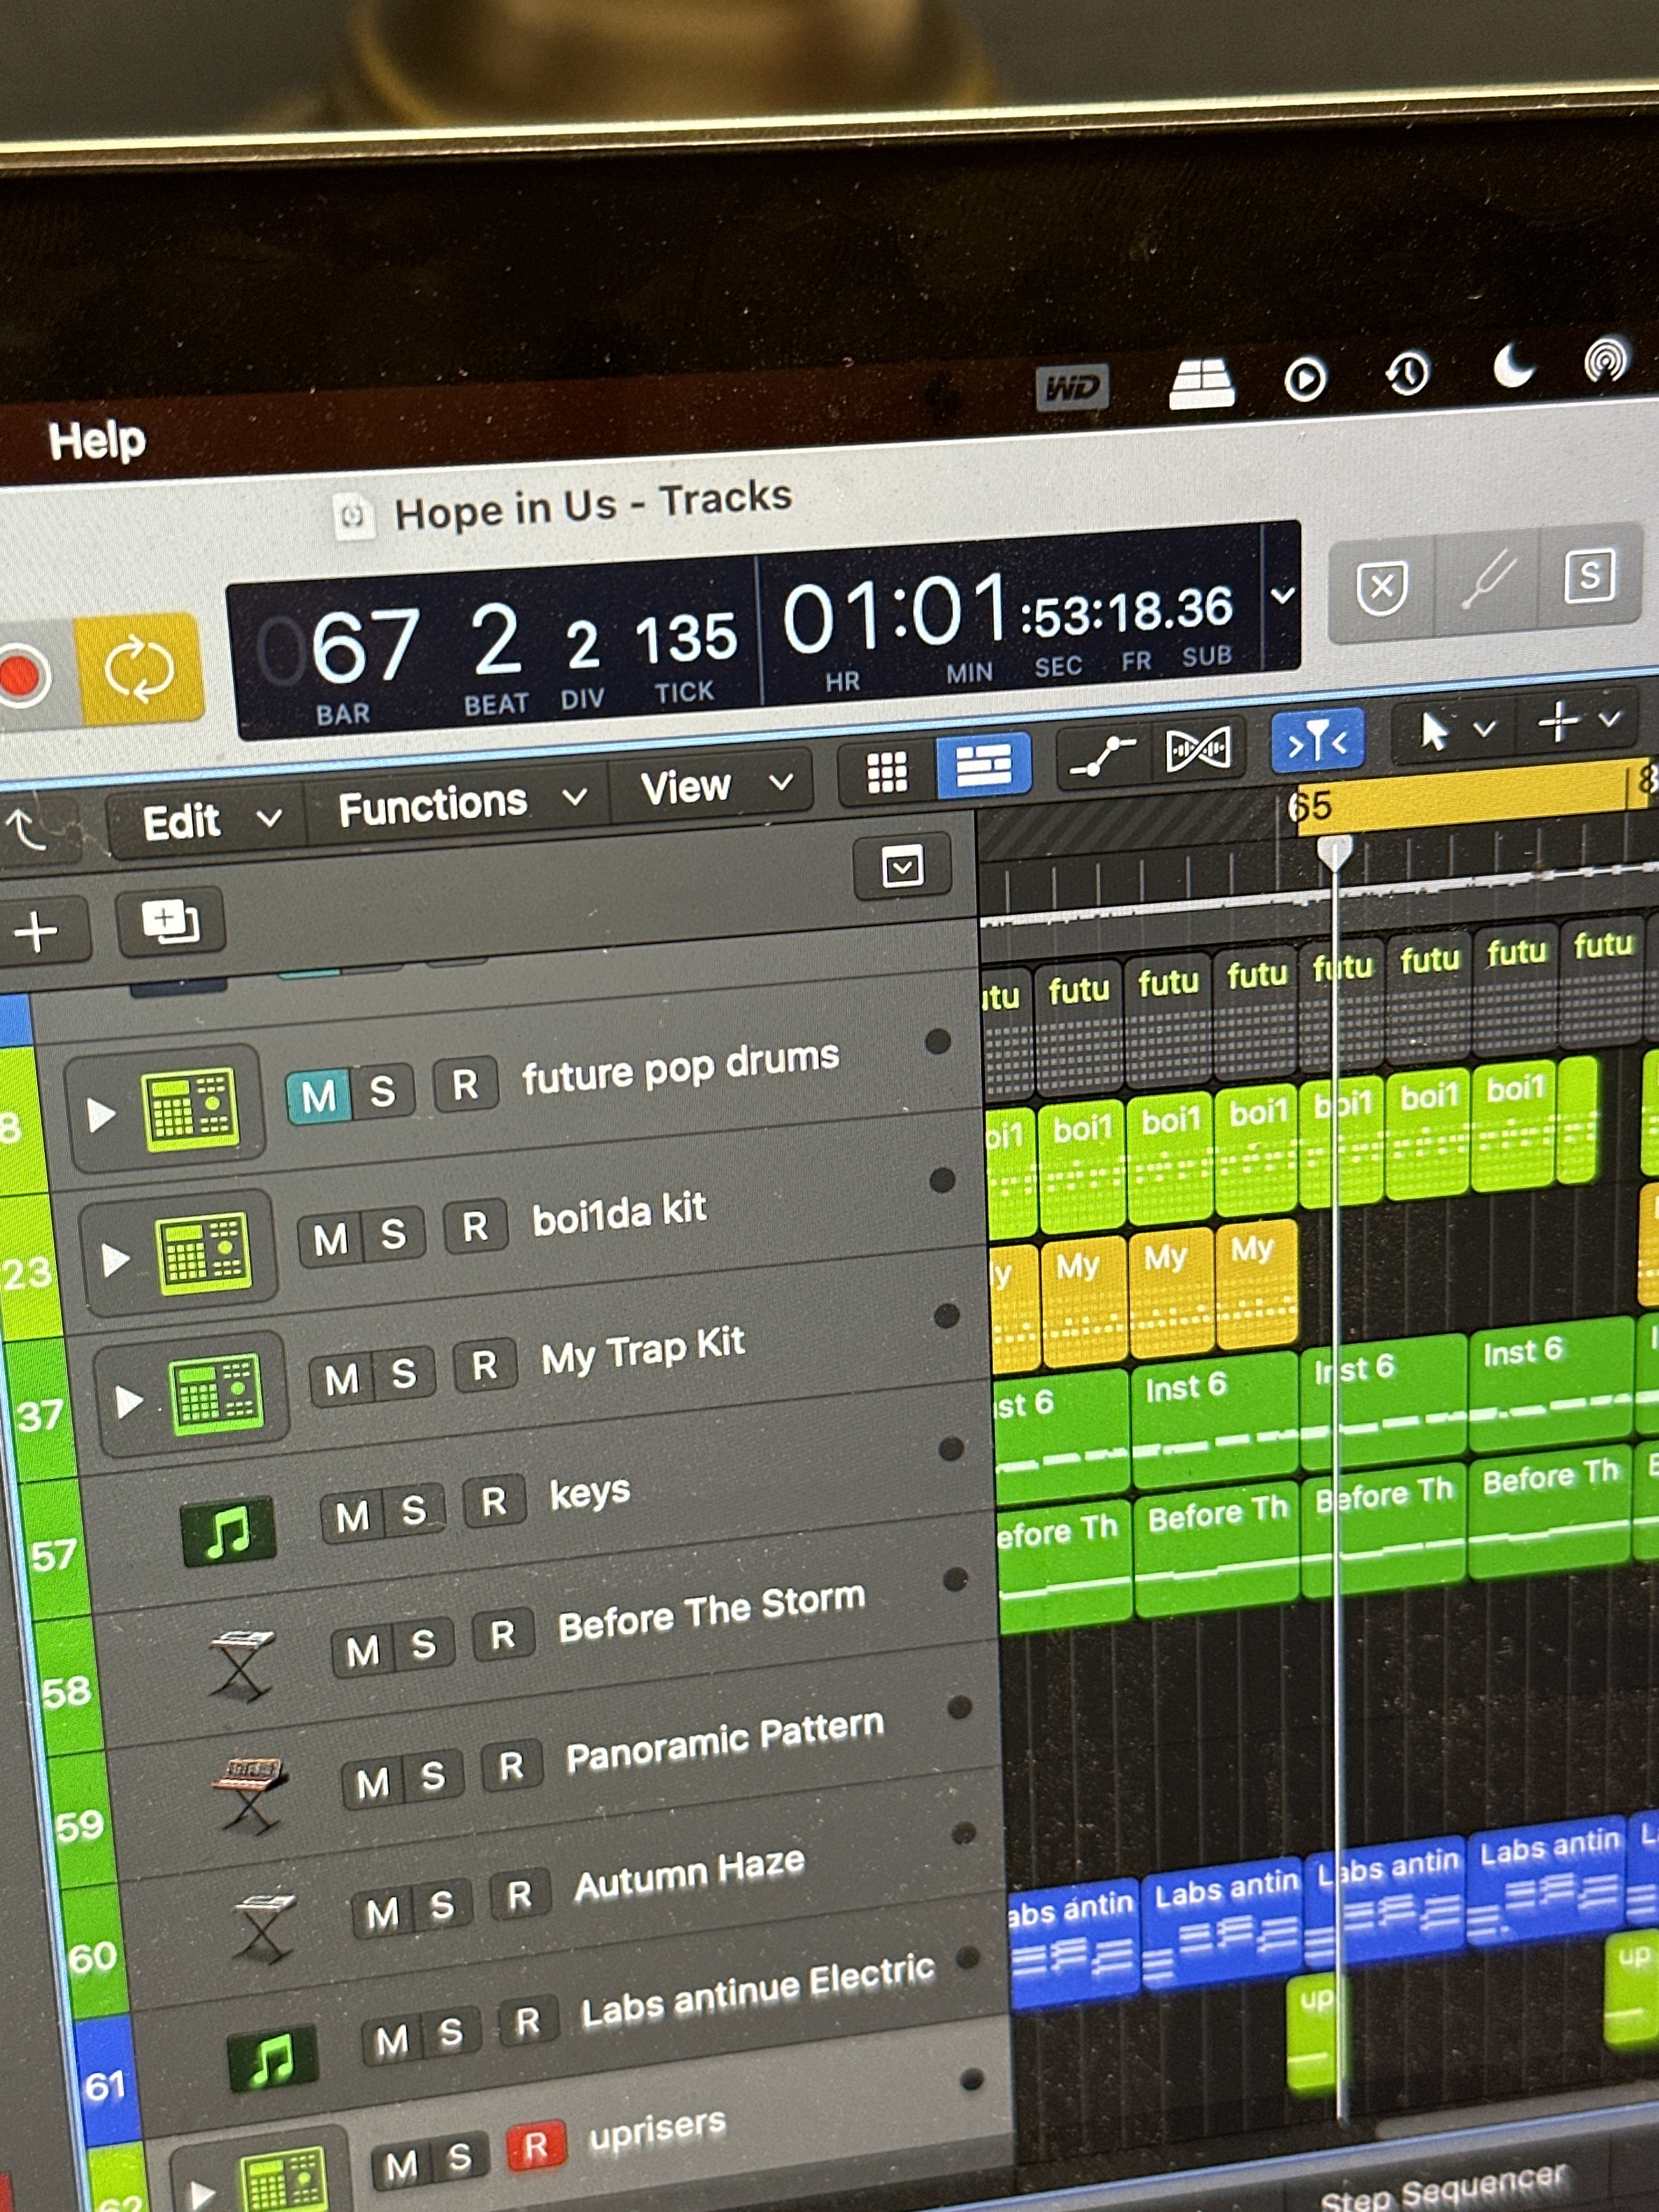Toggle the yellow Cycle loop button
Screen dimensions: 1659x2212
tap(141, 668)
